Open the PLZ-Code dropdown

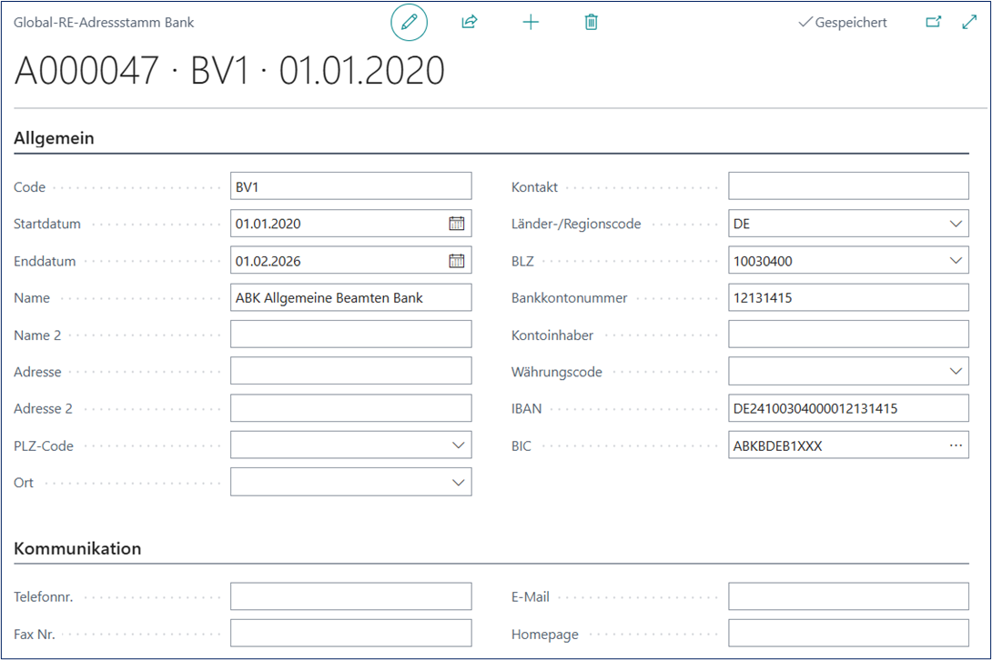(459, 445)
